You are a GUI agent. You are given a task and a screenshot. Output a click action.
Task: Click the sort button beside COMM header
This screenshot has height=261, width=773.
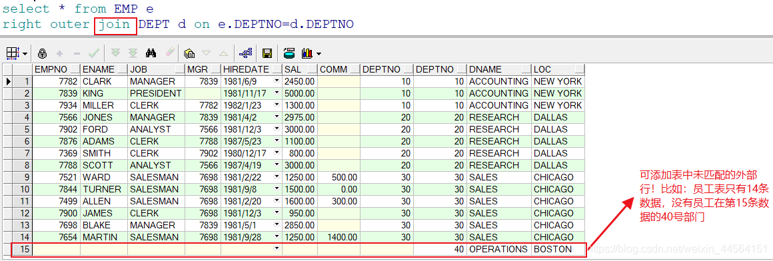[x=355, y=69]
